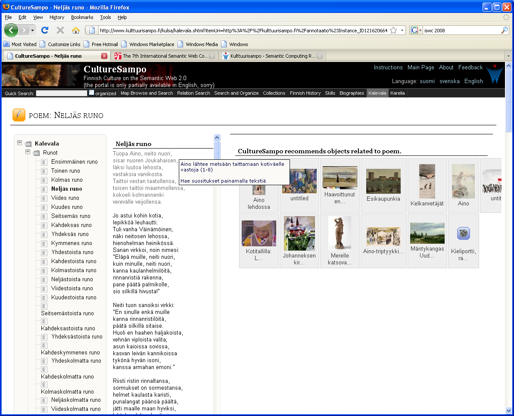Open the Google search engine icon
514x416 pixels.
point(414,31)
